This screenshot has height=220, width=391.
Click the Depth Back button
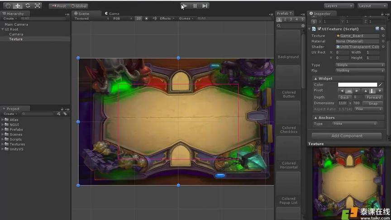pyautogui.click(x=344, y=97)
